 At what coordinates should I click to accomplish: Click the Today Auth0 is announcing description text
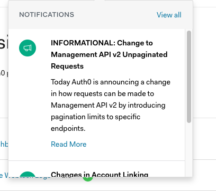[x=111, y=105]
